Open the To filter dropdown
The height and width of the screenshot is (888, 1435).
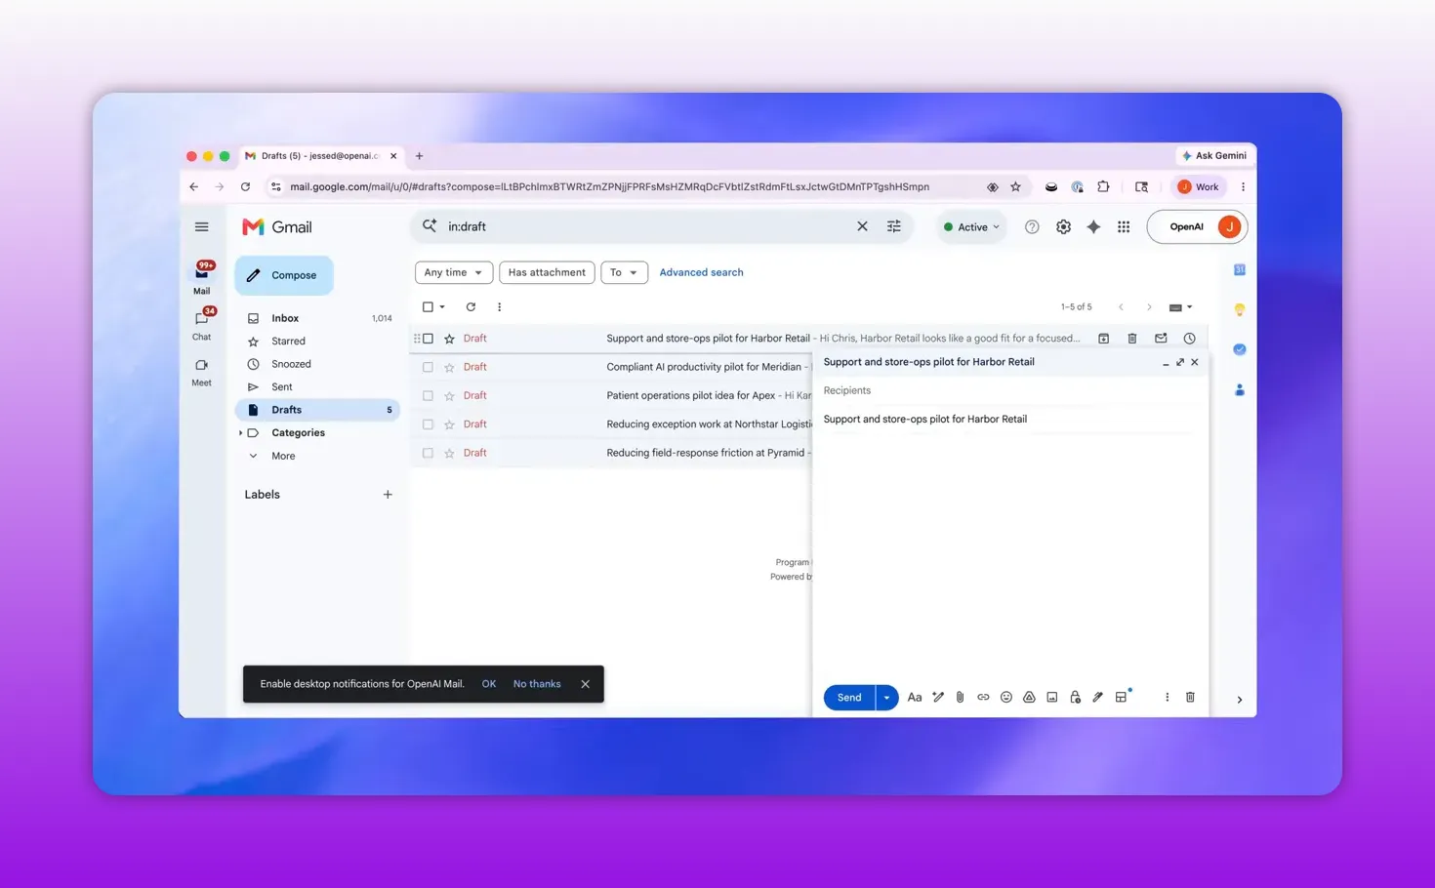pos(624,273)
